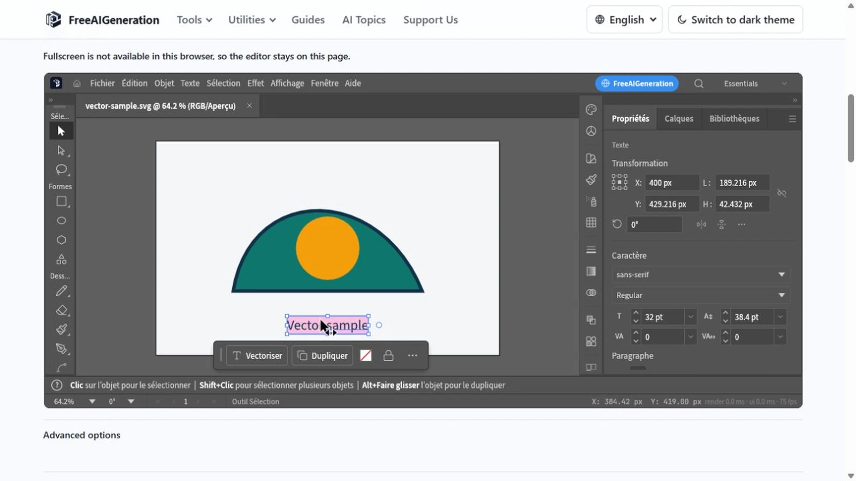
Task: Select the black arrow Selection tool
Action: pyautogui.click(x=61, y=131)
